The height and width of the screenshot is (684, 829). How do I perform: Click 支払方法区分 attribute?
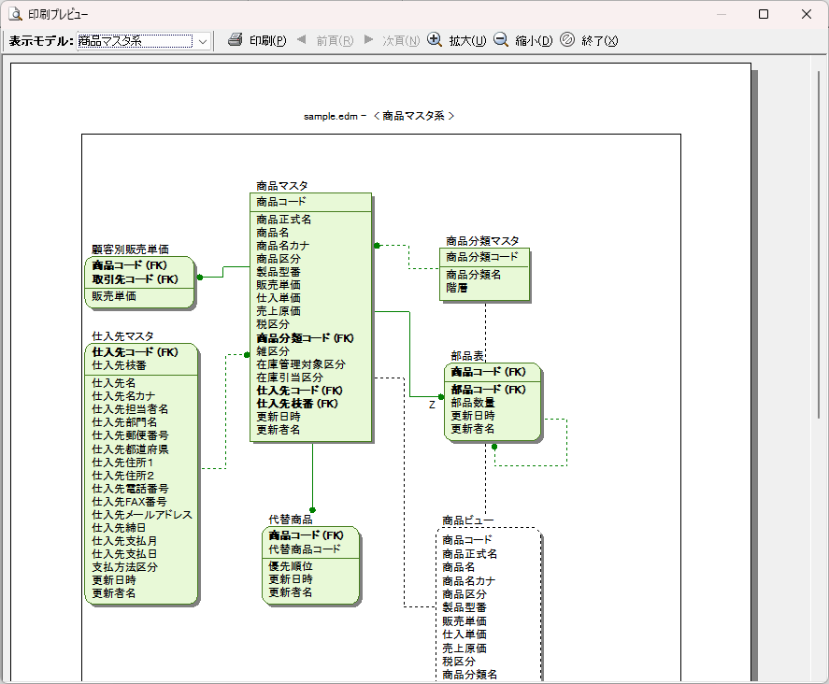tap(125, 567)
